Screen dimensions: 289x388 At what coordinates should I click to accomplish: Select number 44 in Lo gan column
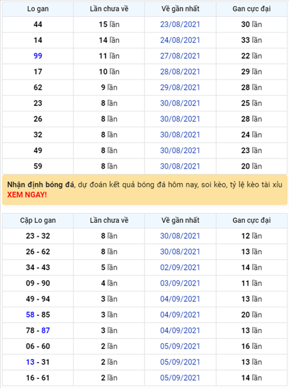38,24
